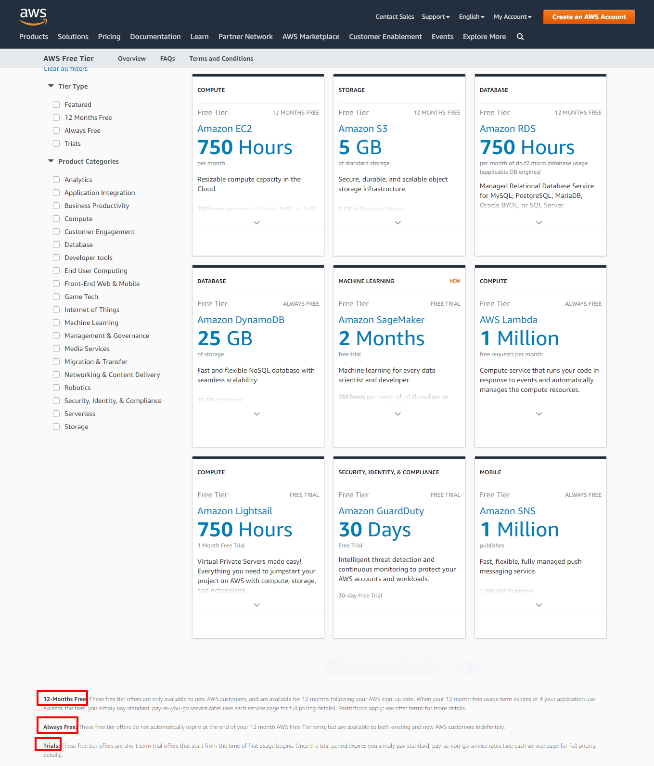Check Application Integration category
Image resolution: width=654 pixels, height=766 pixels.
[56, 193]
